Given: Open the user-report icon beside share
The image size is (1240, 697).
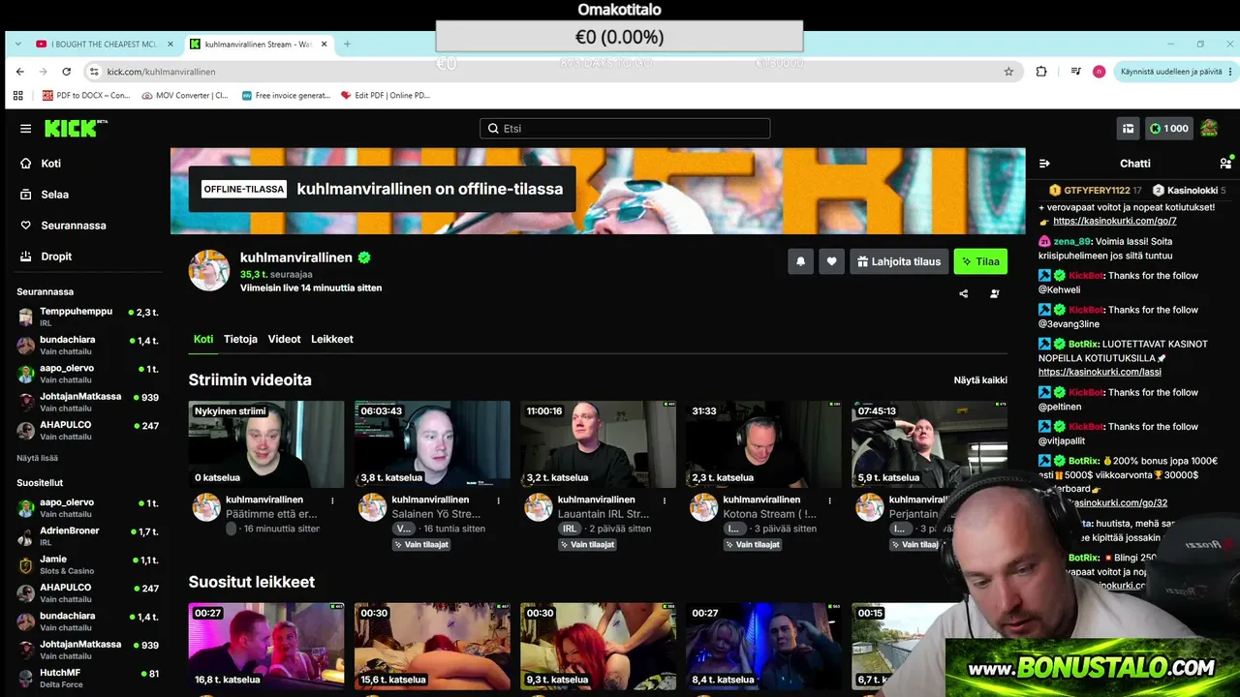Looking at the screenshot, I should click(x=995, y=294).
